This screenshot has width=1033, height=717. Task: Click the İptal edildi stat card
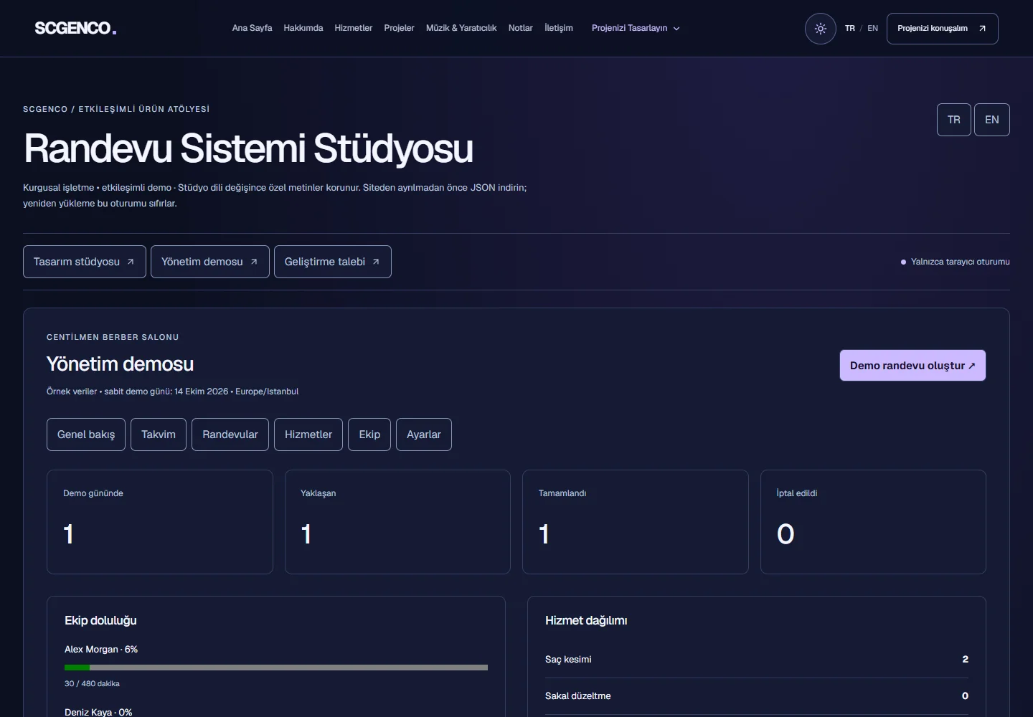pos(873,522)
